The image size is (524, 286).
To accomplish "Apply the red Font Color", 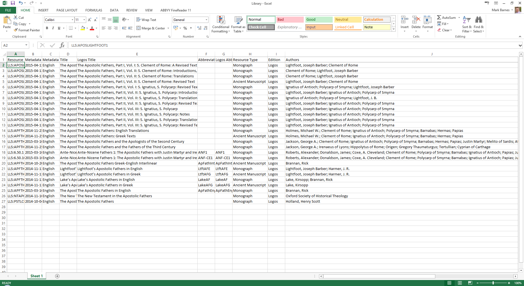I will point(92,28).
